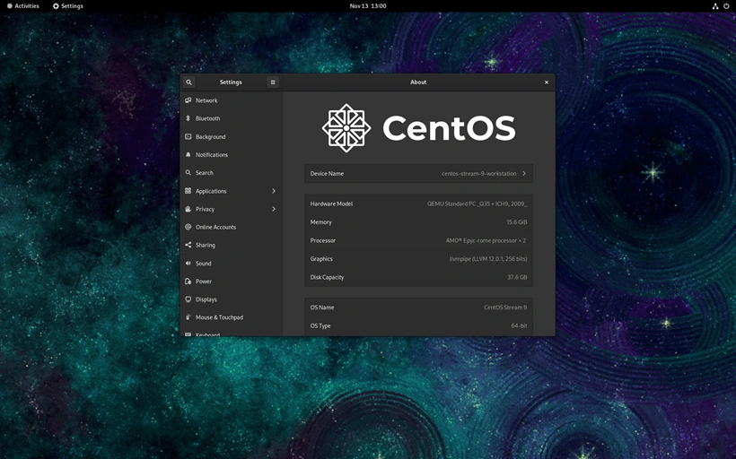This screenshot has height=459, width=736.
Task: Select Mouse & Touchpad in sidebar
Action: point(231,317)
